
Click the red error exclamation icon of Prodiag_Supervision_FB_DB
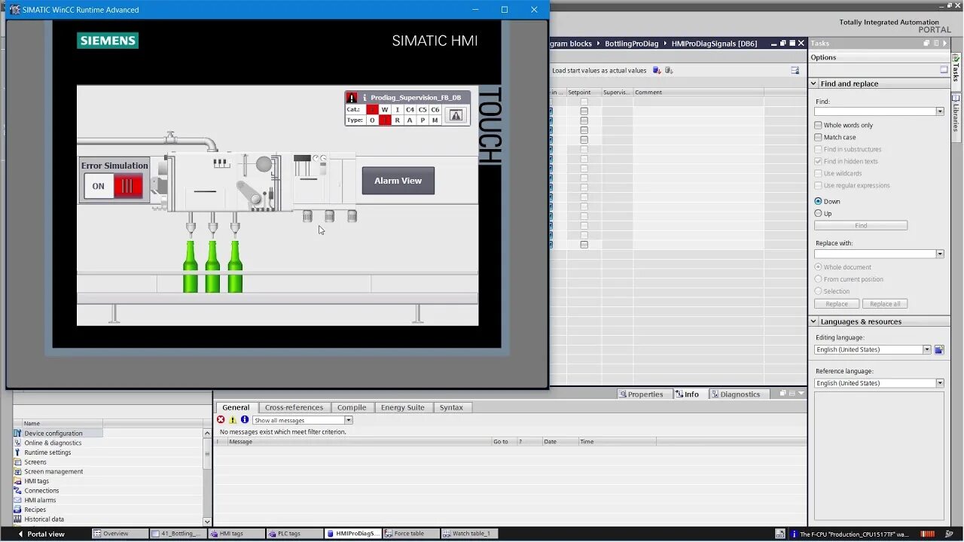click(352, 98)
